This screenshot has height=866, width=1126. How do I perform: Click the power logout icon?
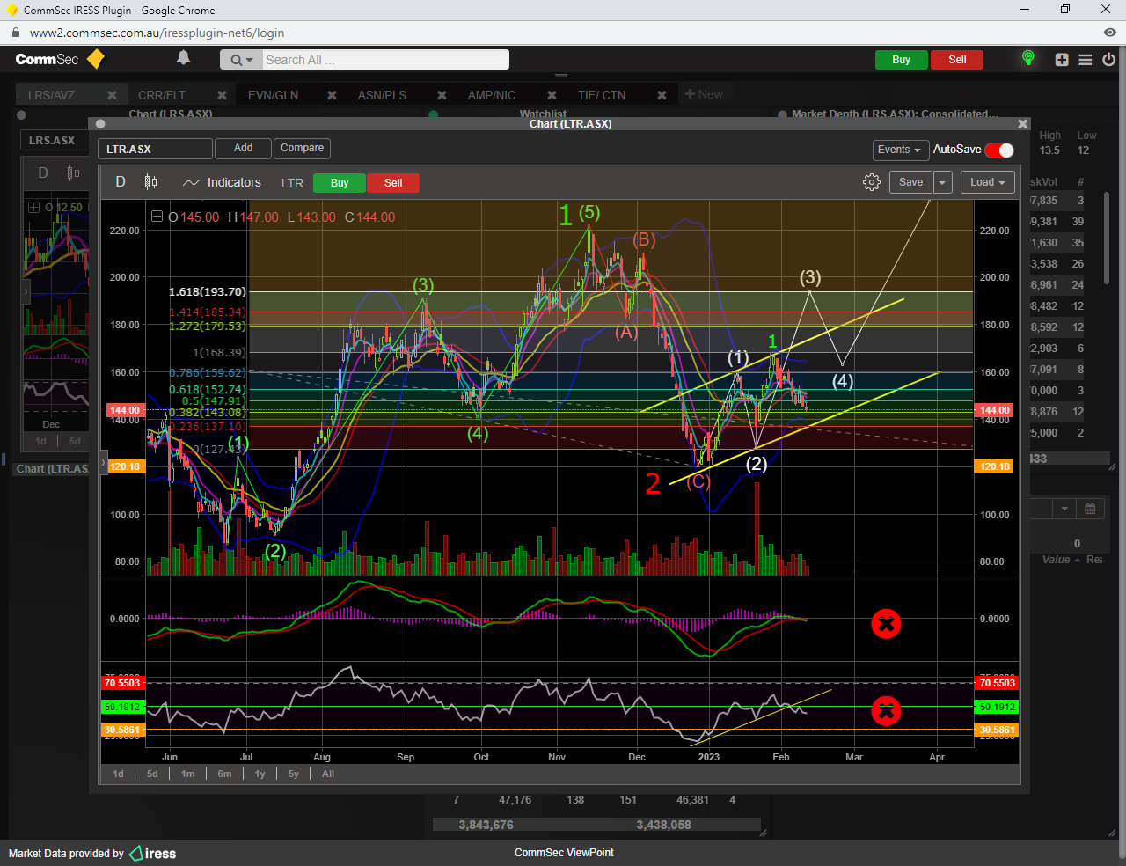point(1108,60)
